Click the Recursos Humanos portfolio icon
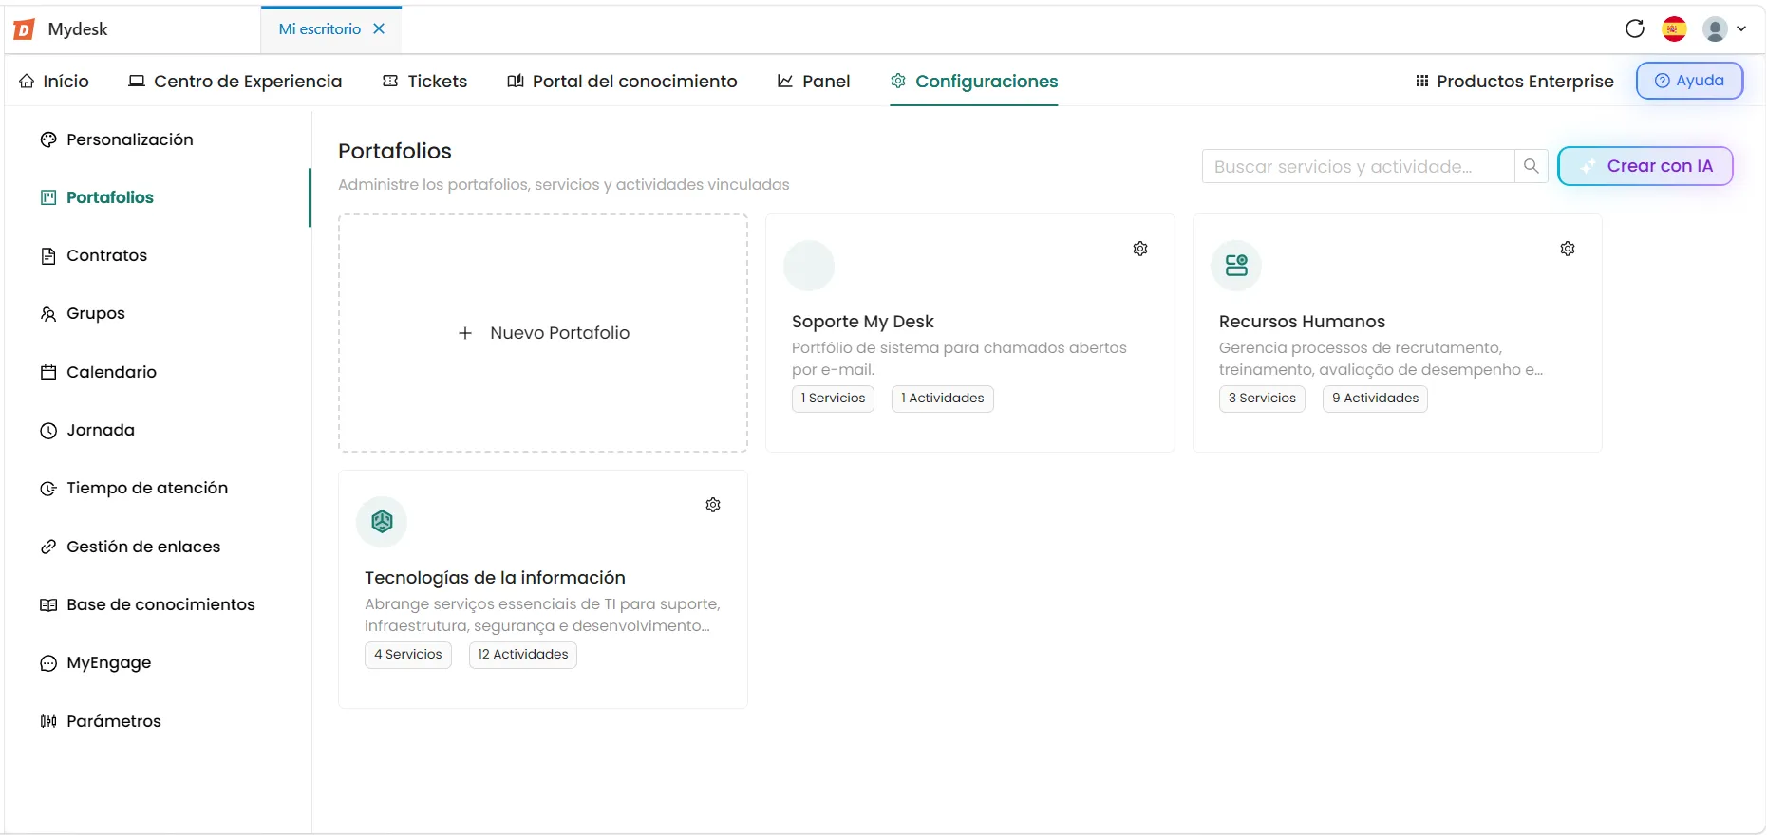 coord(1236,266)
